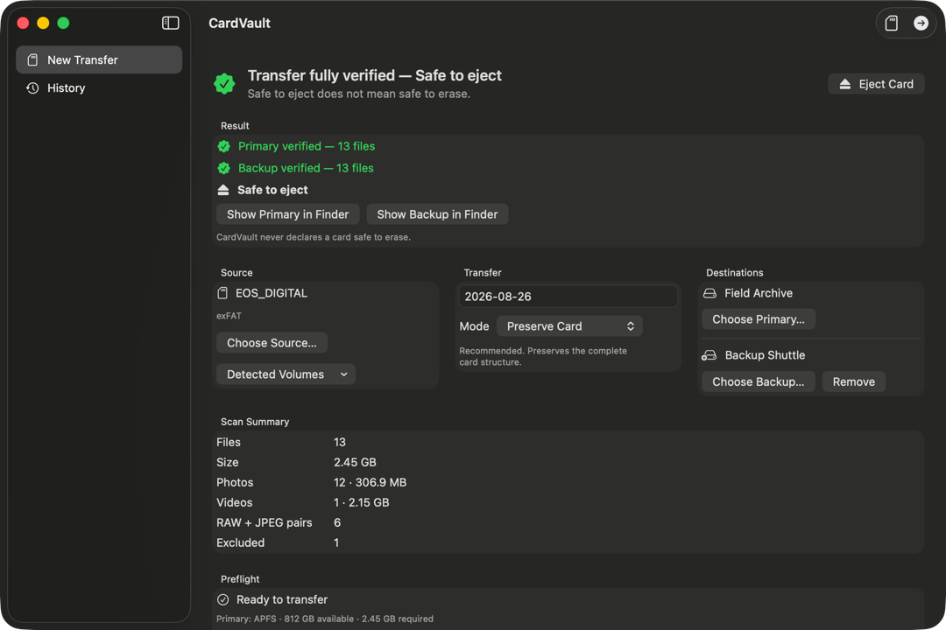Click the EOS_DIGITAL source name
Viewport: 946px width, 630px height.
(272, 293)
